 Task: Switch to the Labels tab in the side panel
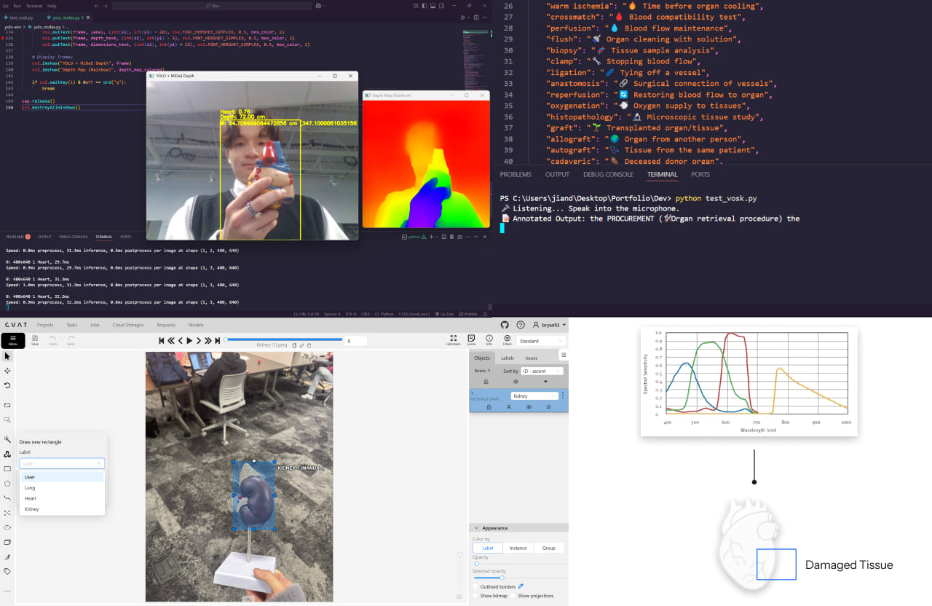pos(508,358)
